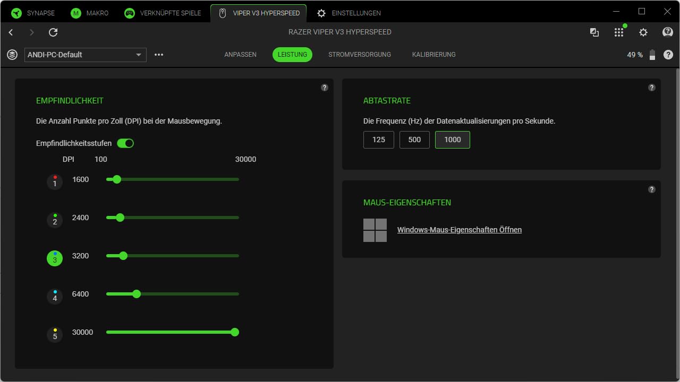Click the gear icon on the Einstellungen tab
680x382 pixels.
[321, 13]
